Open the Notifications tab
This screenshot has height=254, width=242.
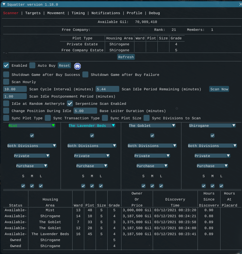pos(106,13)
